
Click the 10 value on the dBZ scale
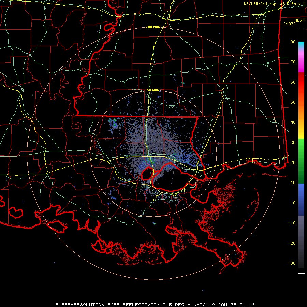click(293, 183)
